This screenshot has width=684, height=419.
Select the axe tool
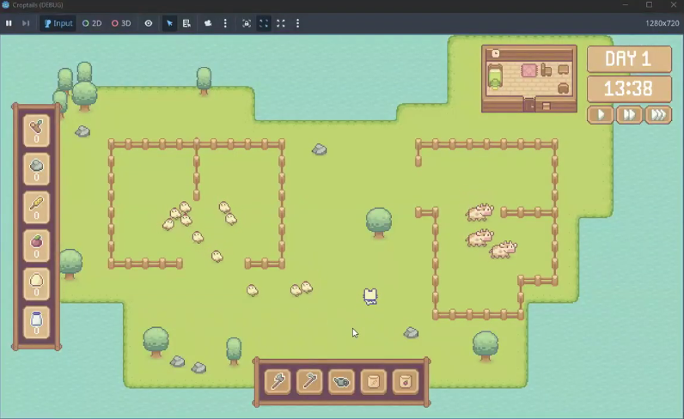tap(278, 381)
